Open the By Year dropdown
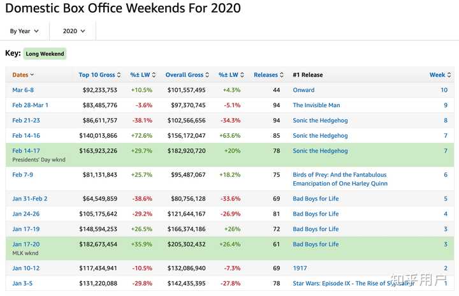Viewport: 459px width, 296px height. tap(24, 31)
